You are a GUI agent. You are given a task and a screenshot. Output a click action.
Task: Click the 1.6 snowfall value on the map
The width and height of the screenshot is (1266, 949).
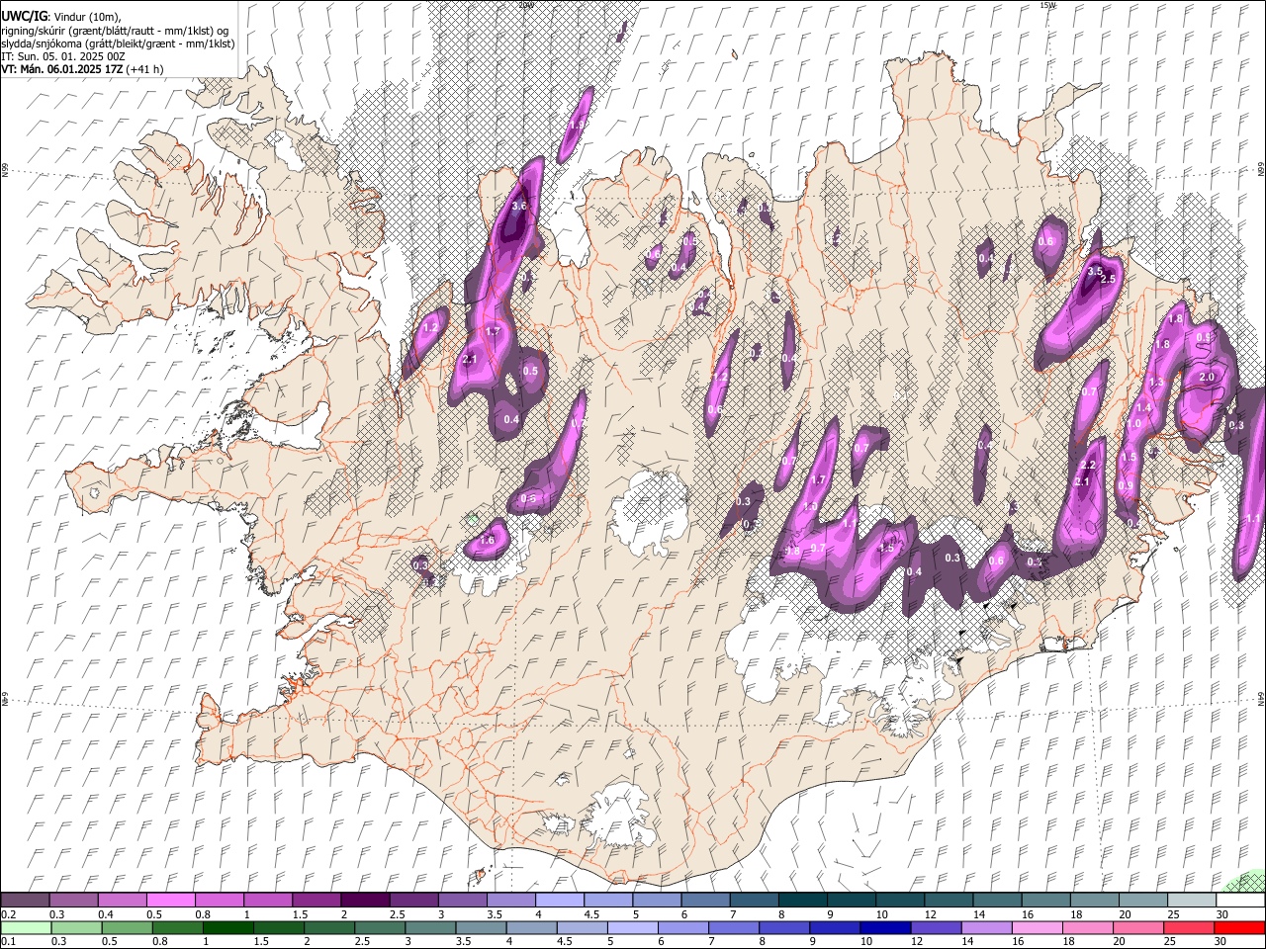coord(487,541)
